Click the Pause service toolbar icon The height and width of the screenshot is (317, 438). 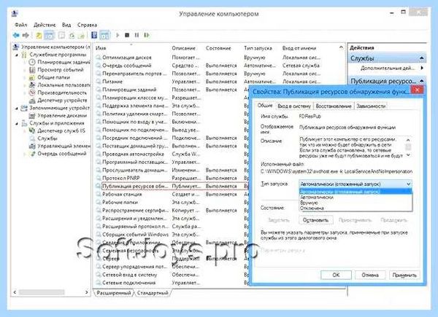pyautogui.click(x=137, y=35)
